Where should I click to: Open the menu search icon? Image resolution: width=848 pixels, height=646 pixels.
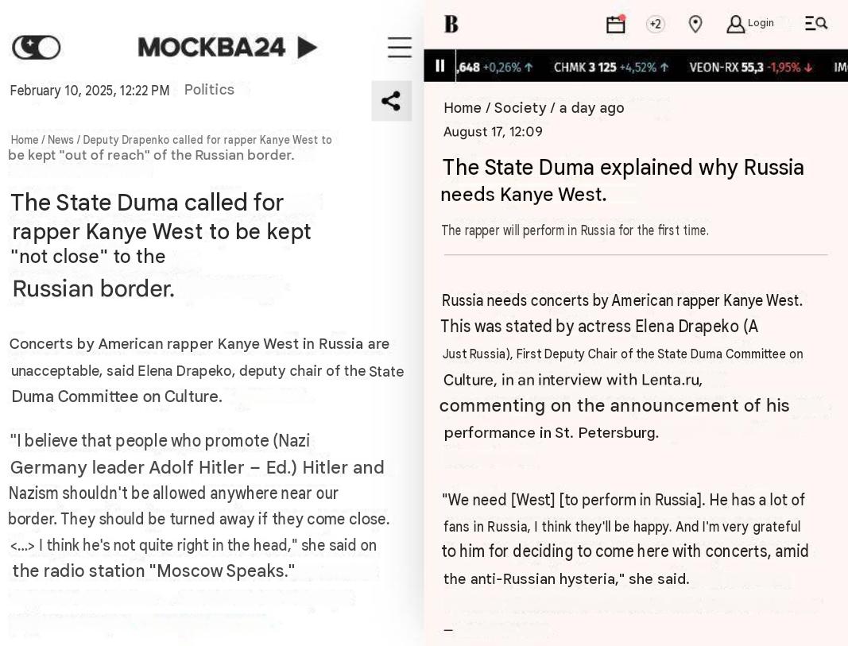pyautogui.click(x=816, y=23)
